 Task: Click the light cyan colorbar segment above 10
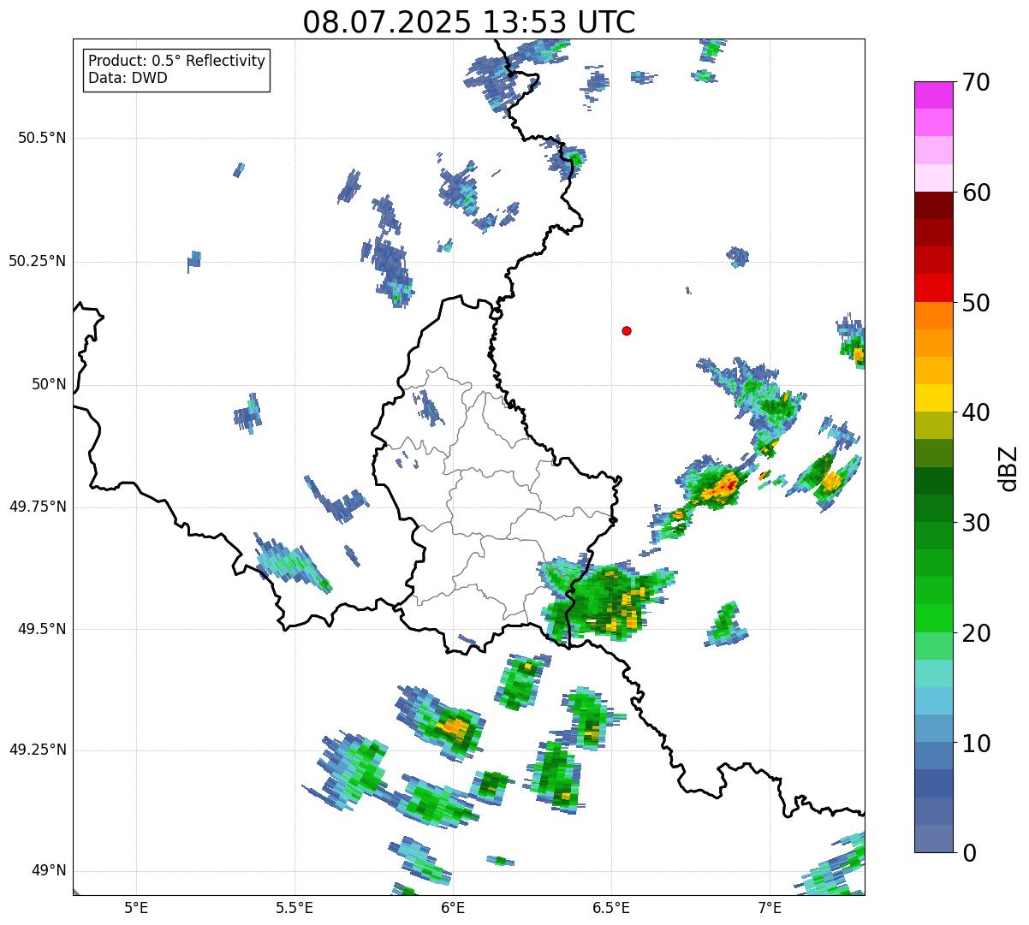coord(933,701)
